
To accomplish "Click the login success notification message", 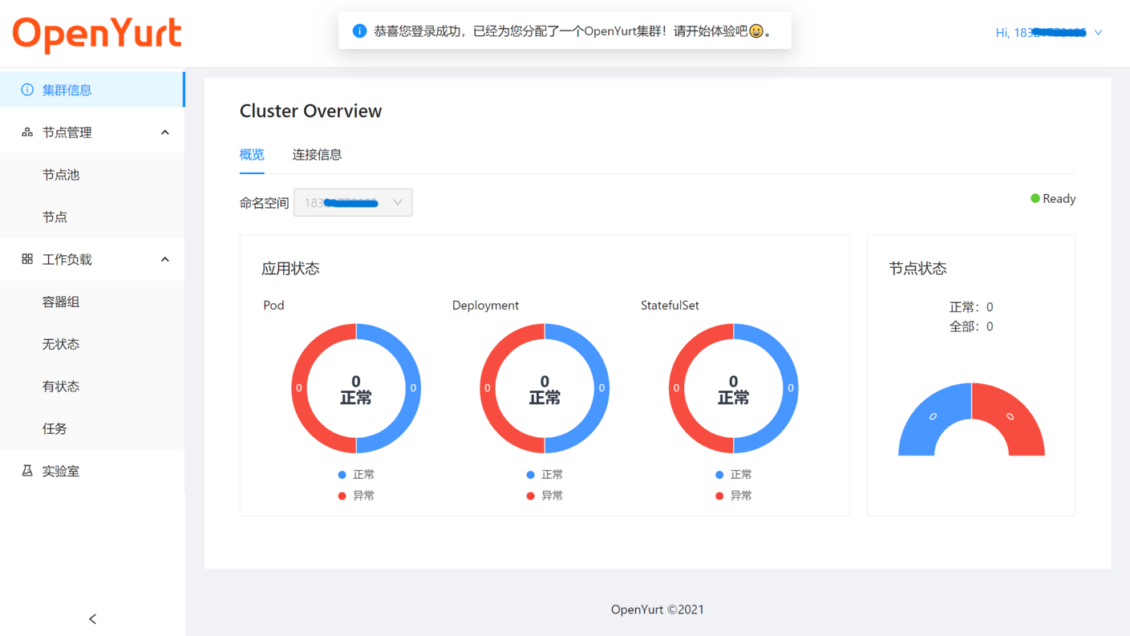I will [573, 31].
